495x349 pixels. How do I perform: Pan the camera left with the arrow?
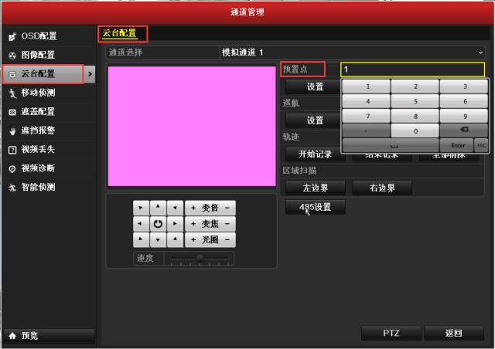[139, 224]
